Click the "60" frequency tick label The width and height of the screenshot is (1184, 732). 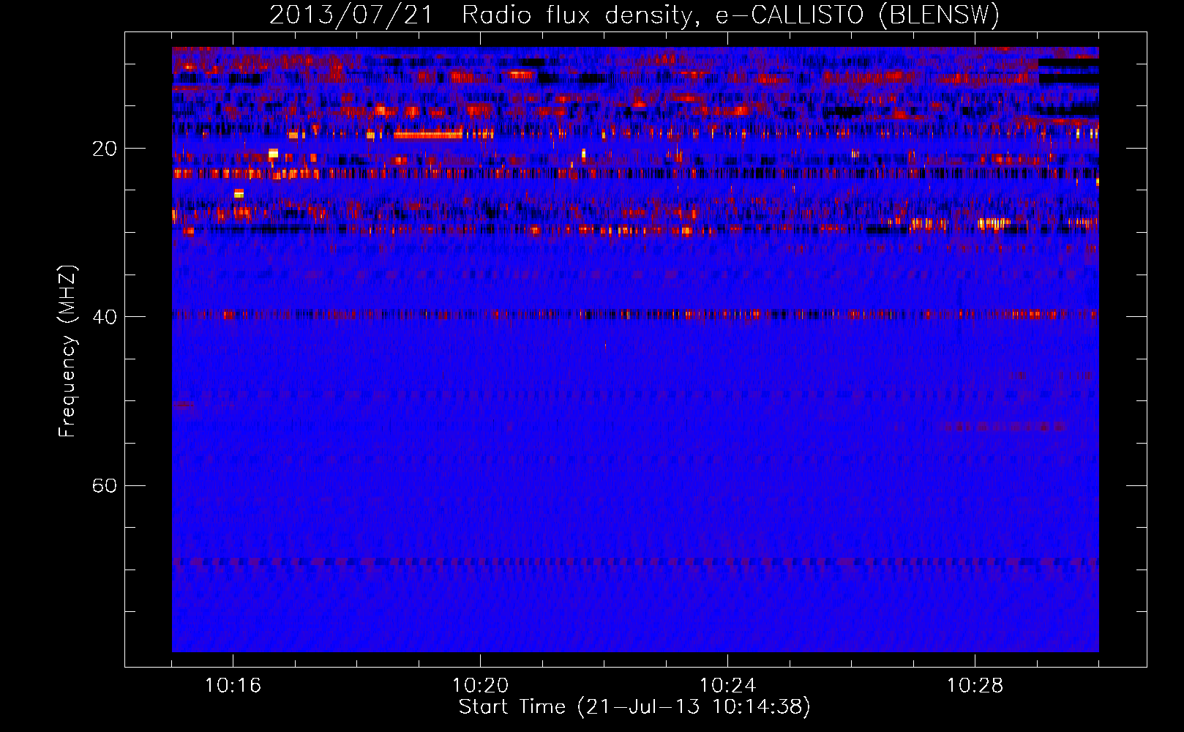pos(104,486)
